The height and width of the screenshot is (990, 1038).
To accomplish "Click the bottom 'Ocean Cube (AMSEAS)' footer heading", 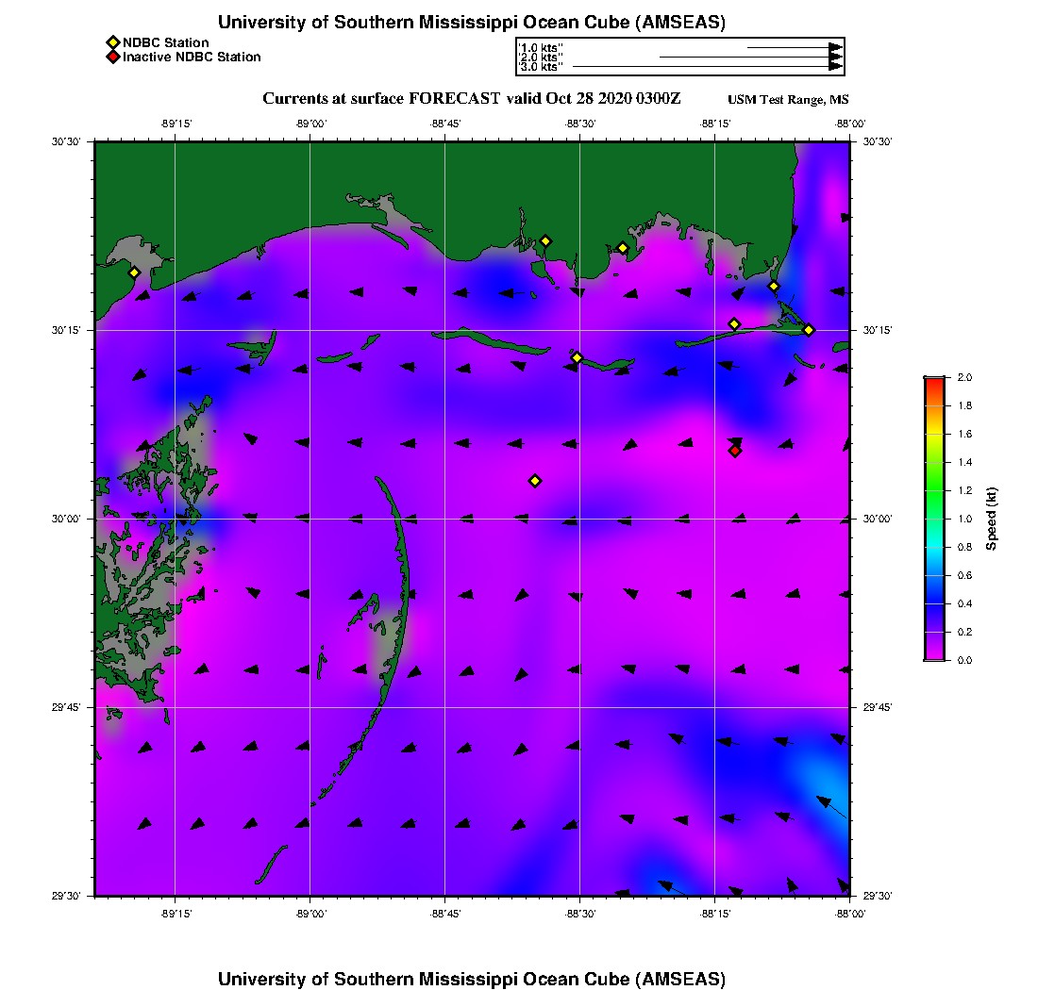I will 472,979.
